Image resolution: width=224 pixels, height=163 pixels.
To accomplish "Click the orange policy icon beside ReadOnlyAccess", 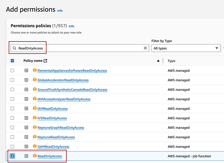I will click(x=35, y=156).
